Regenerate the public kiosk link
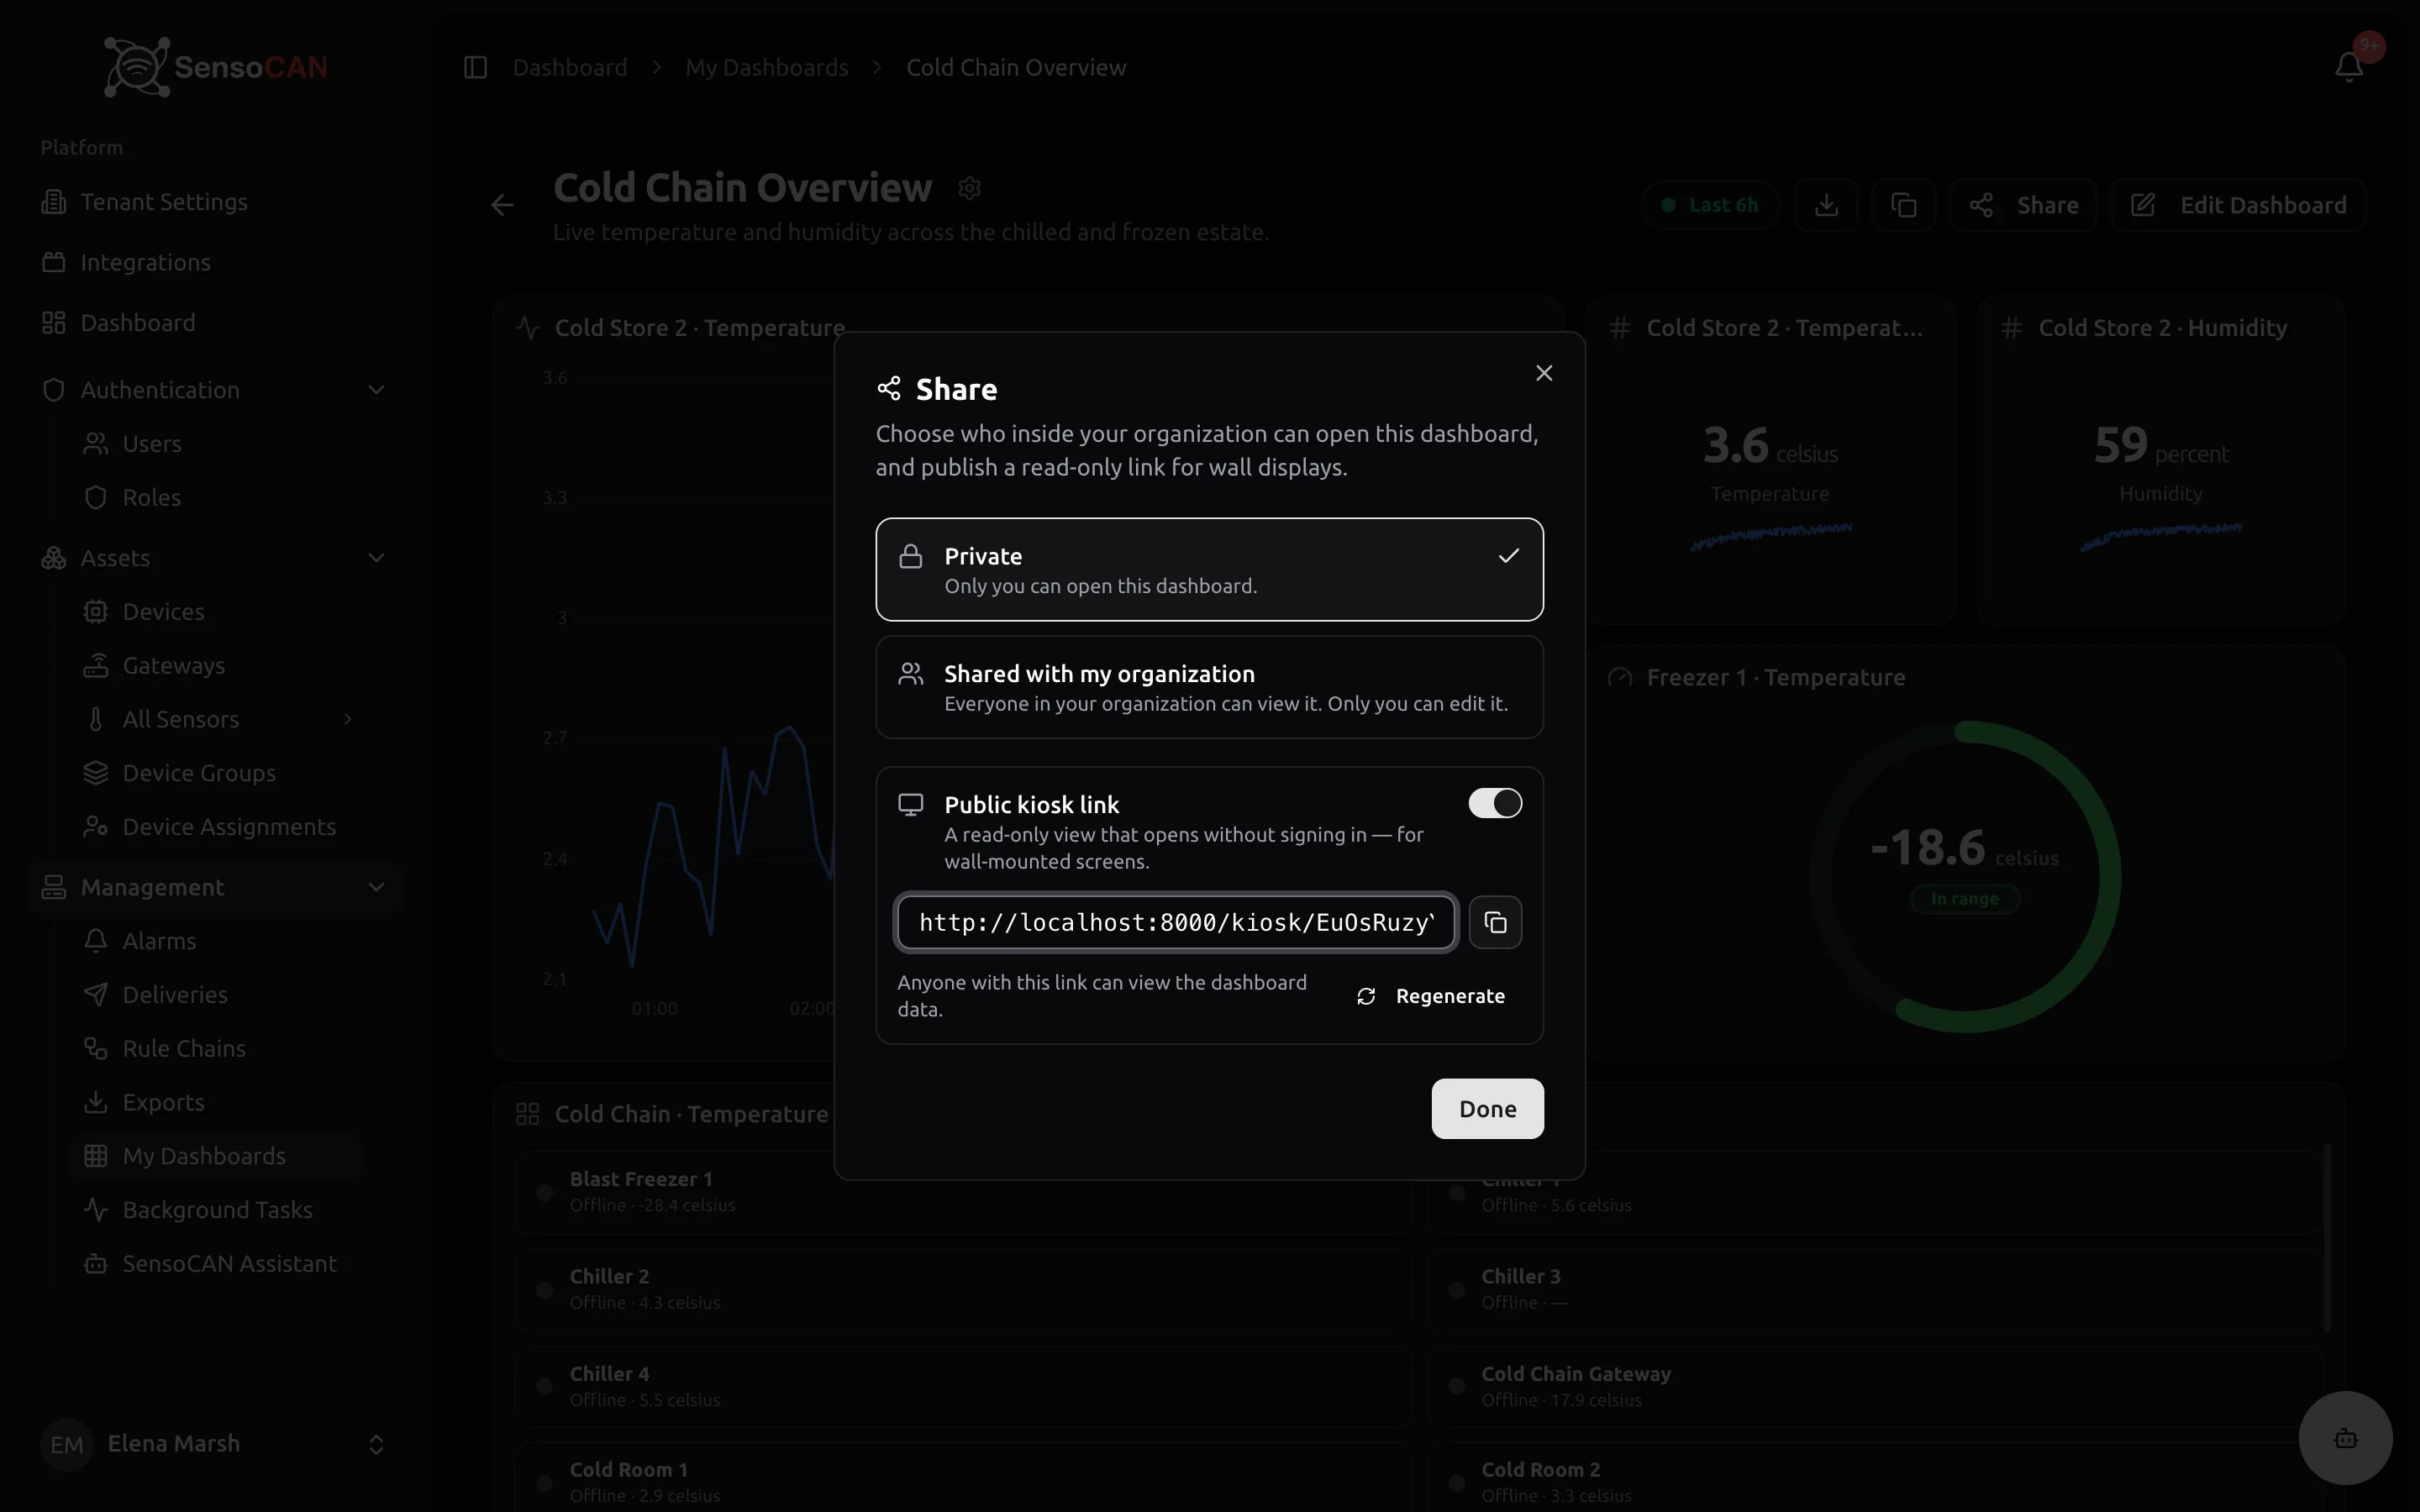This screenshot has height=1512, width=2420. (x=1431, y=996)
